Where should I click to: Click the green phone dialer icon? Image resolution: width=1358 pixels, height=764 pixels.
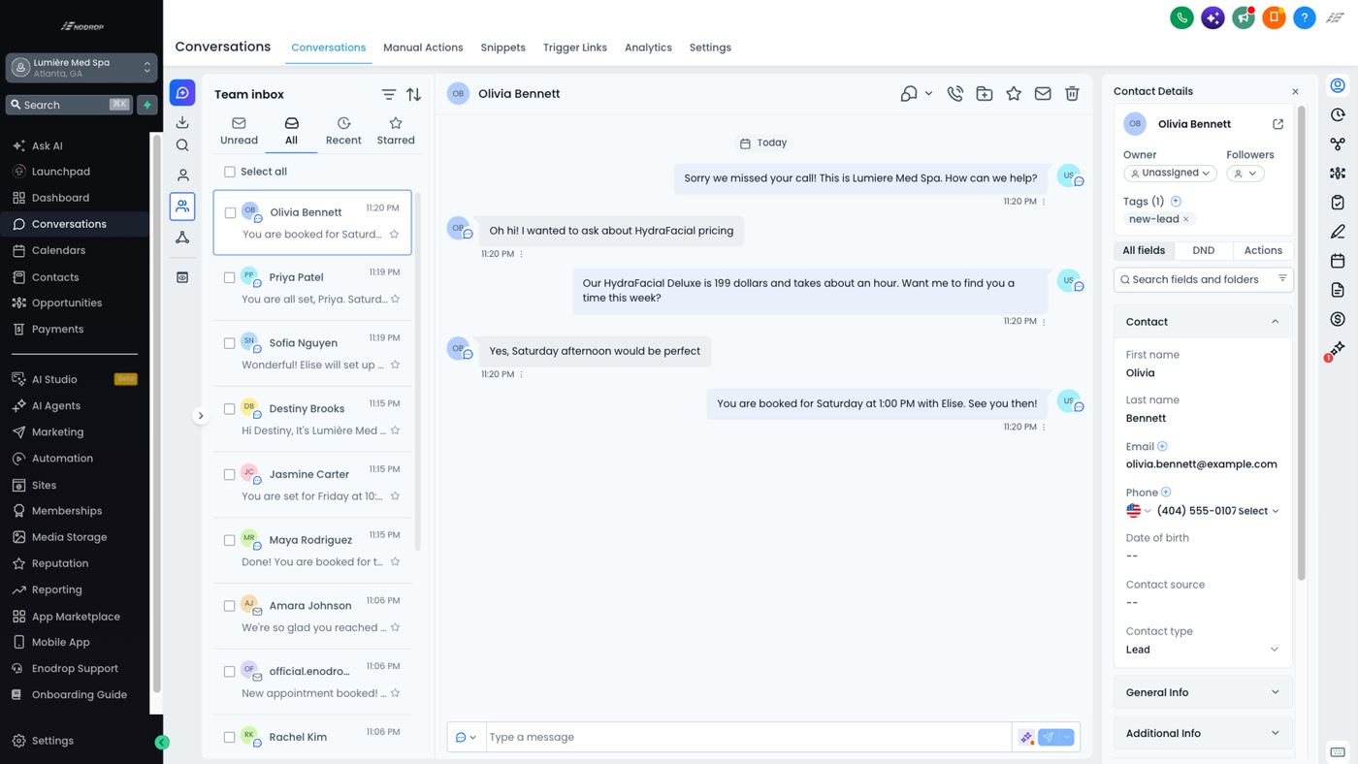click(x=1181, y=17)
